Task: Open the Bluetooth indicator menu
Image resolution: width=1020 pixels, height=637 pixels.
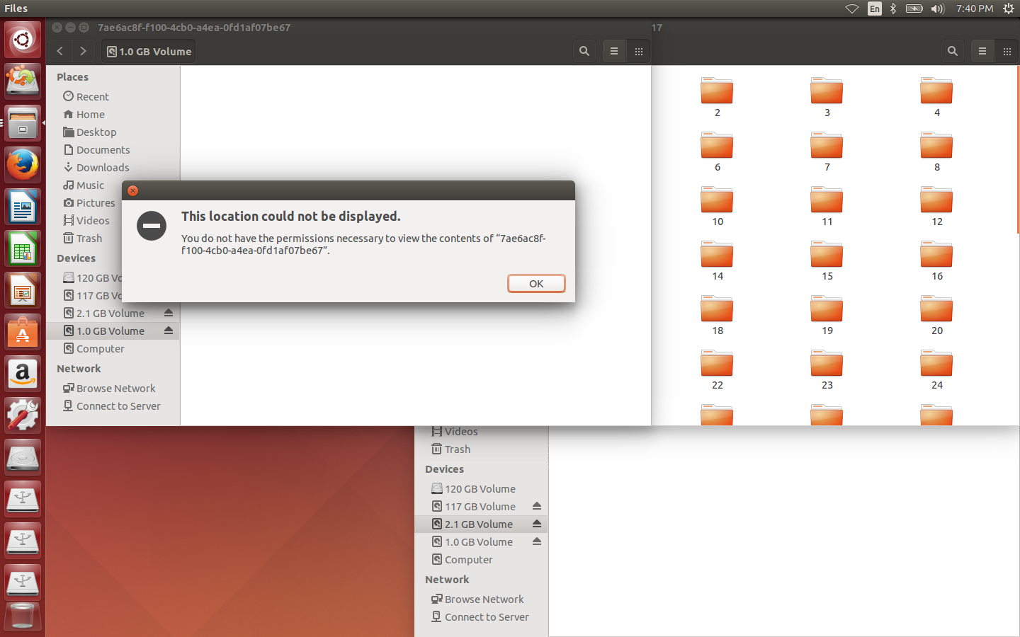Action: pos(893,8)
